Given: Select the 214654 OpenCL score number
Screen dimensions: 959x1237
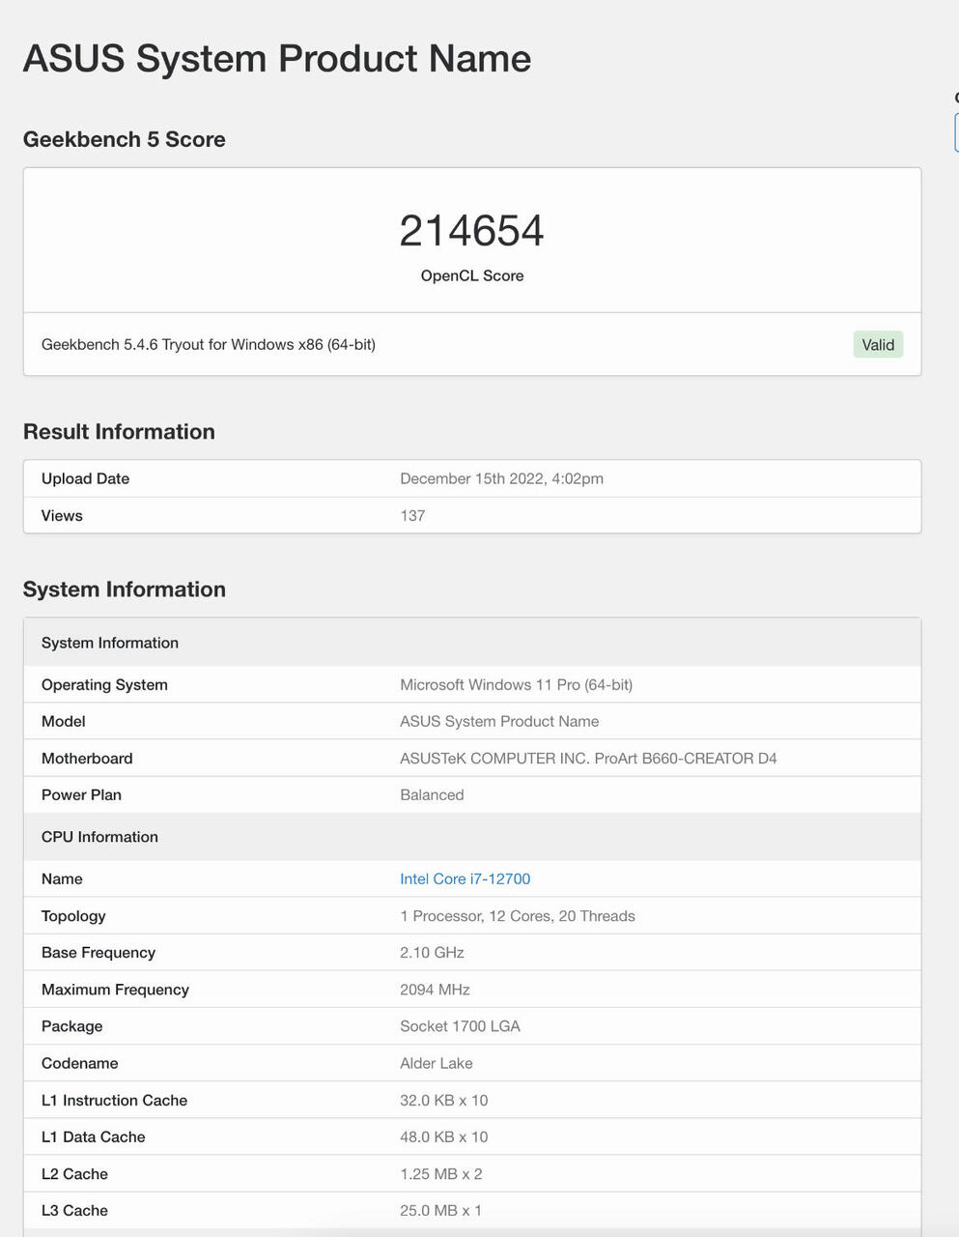Looking at the screenshot, I should 472,231.
